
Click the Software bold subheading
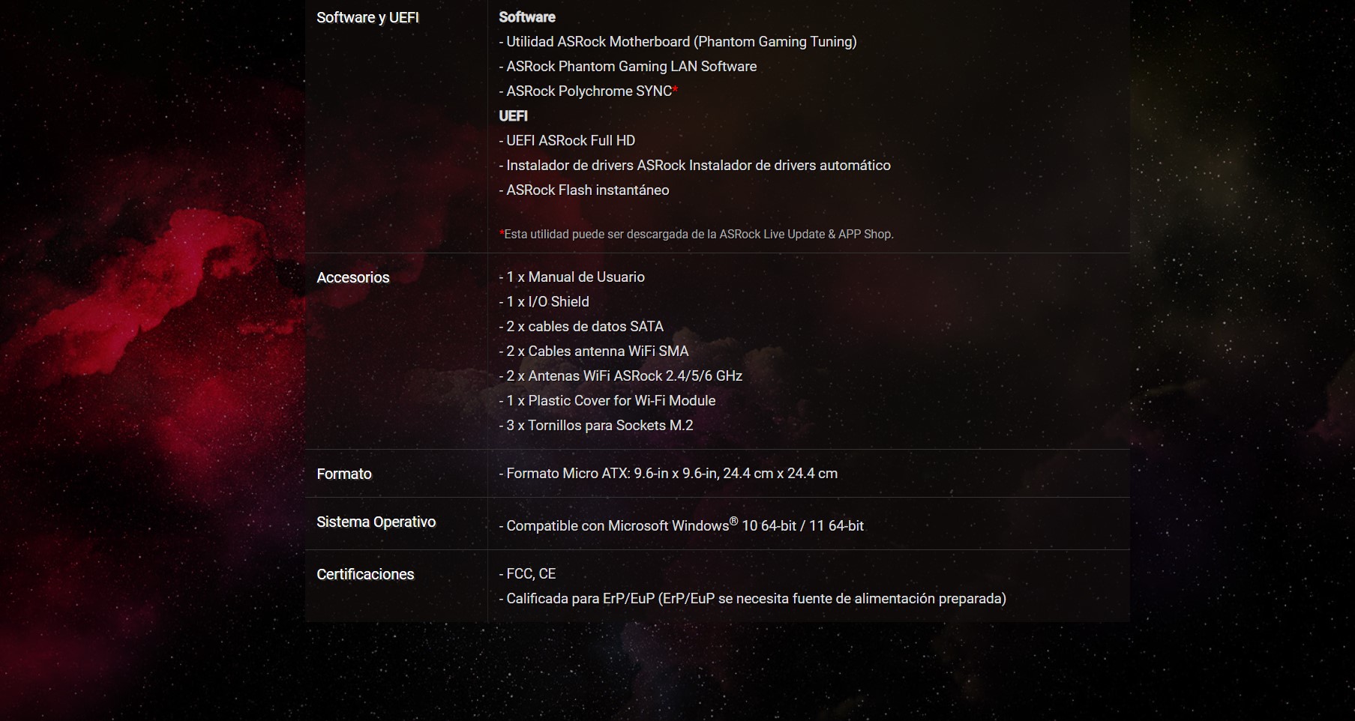pos(527,16)
